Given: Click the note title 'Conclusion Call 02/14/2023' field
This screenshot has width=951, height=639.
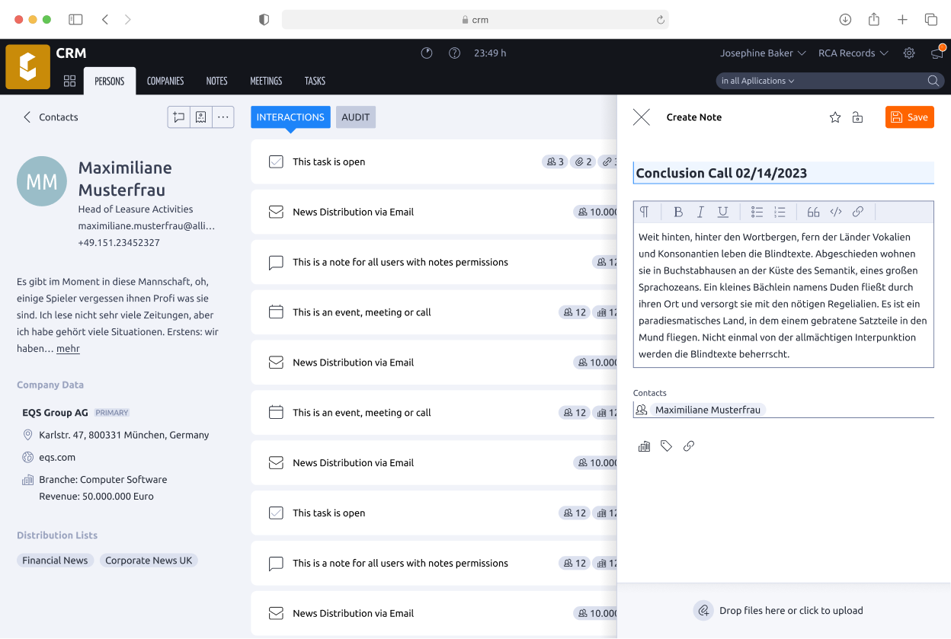Looking at the screenshot, I should click(783, 173).
